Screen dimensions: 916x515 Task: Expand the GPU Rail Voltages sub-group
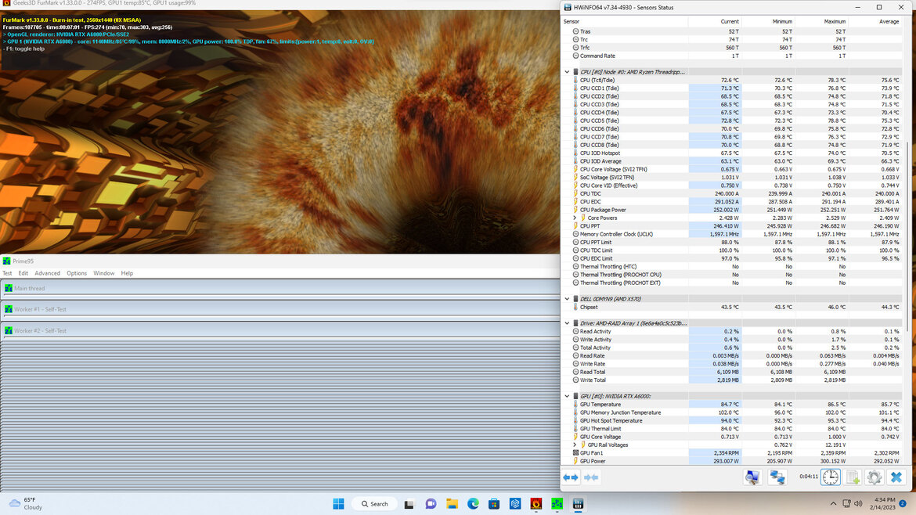pos(575,445)
